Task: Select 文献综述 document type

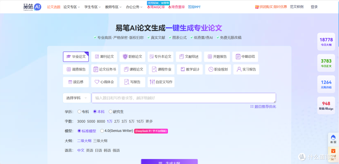Action: point(189,57)
